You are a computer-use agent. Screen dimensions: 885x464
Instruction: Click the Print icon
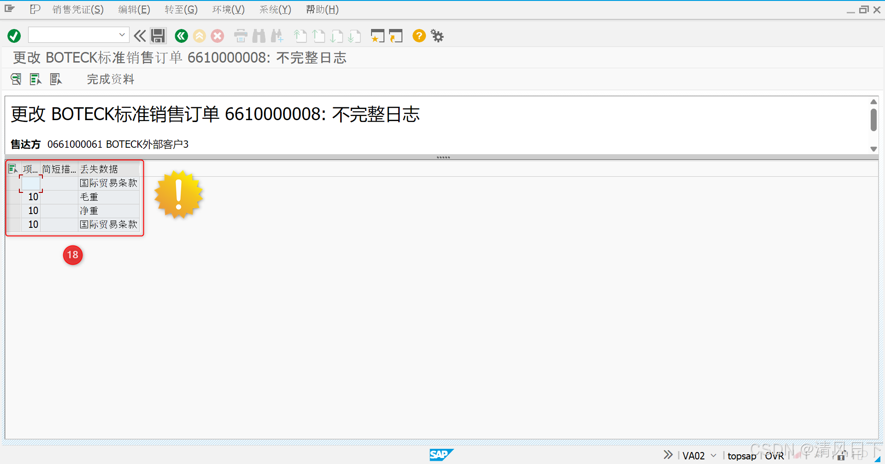click(241, 36)
